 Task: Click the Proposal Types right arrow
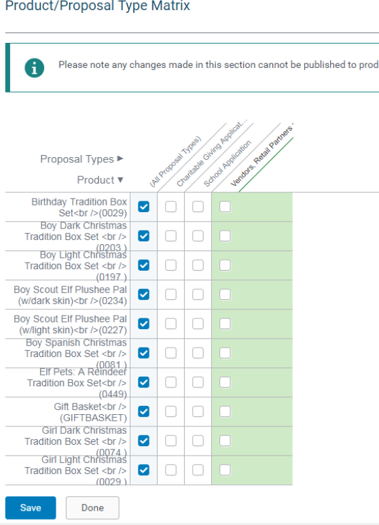click(x=120, y=158)
